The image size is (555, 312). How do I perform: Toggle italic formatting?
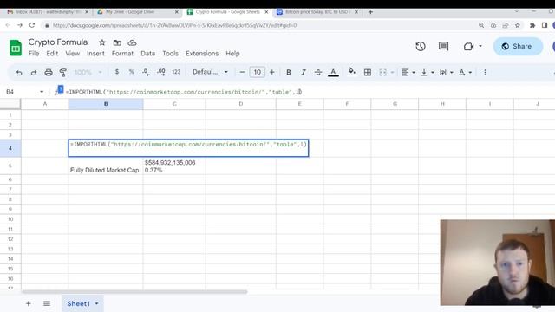click(x=304, y=72)
